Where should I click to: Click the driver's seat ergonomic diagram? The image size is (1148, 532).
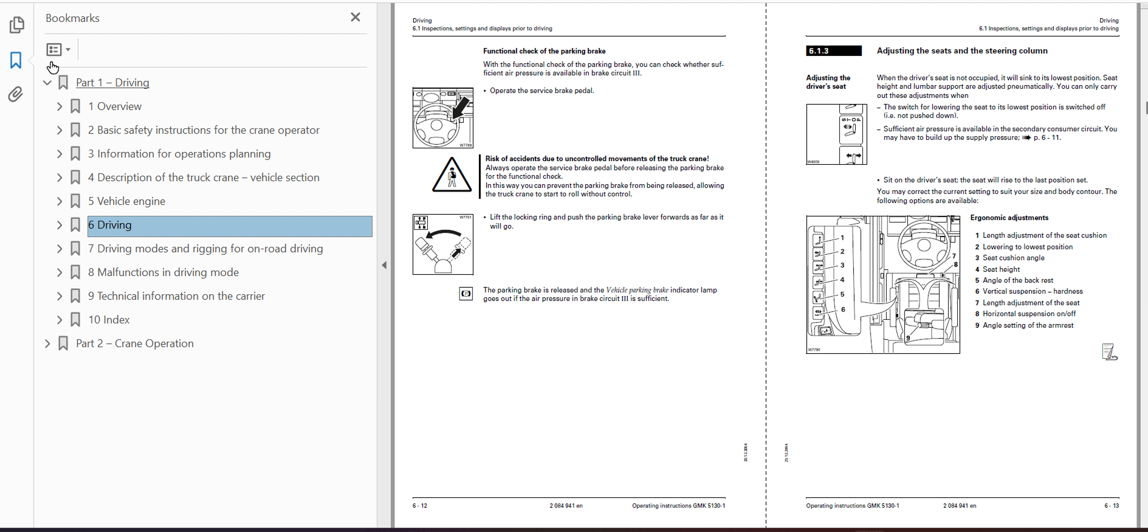883,285
